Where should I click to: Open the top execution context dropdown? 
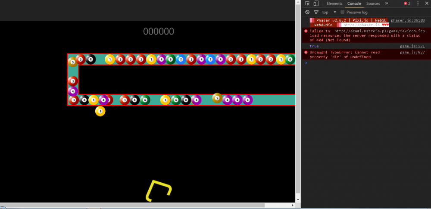[329, 12]
